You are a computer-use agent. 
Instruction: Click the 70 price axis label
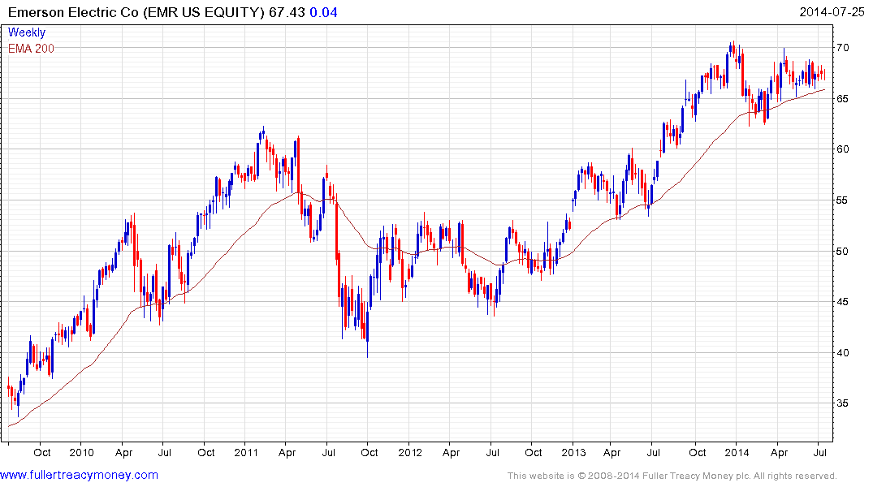click(842, 48)
